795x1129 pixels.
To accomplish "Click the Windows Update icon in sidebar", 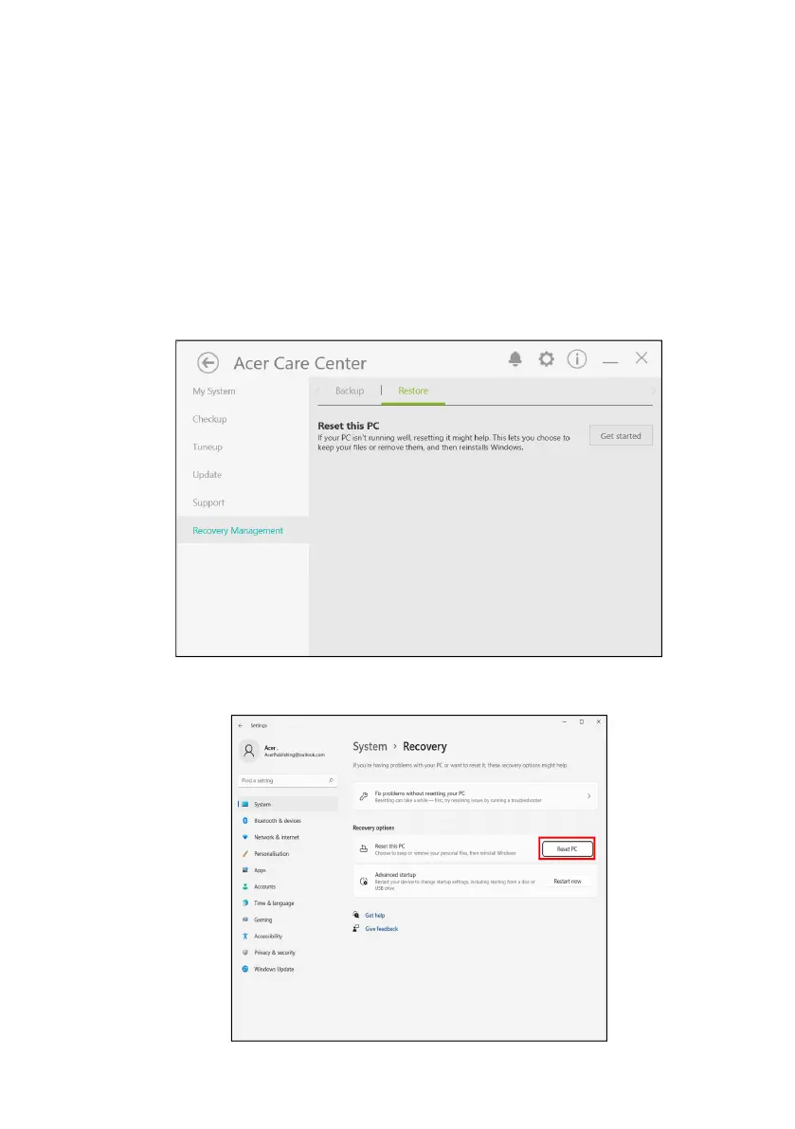I will point(245,969).
